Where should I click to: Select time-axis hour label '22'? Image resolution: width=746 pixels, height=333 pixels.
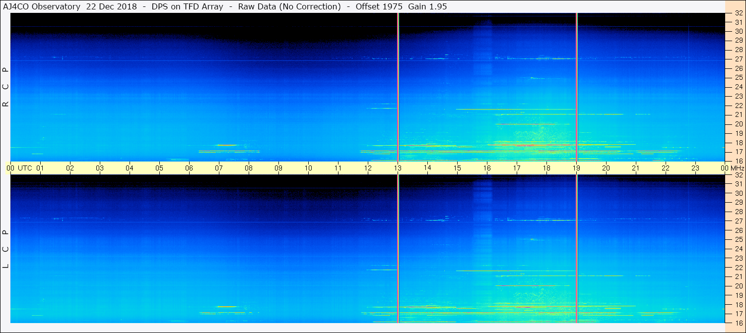coord(666,168)
